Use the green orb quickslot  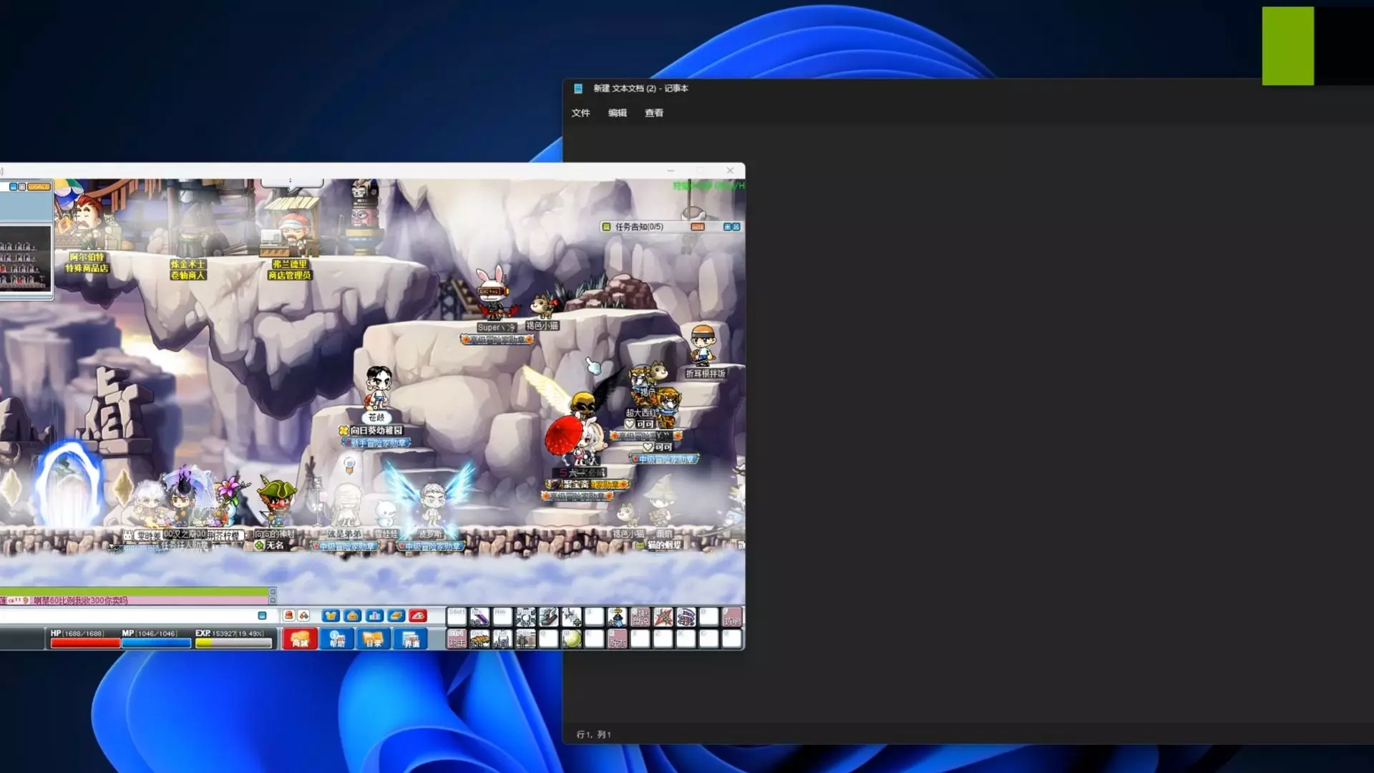571,638
